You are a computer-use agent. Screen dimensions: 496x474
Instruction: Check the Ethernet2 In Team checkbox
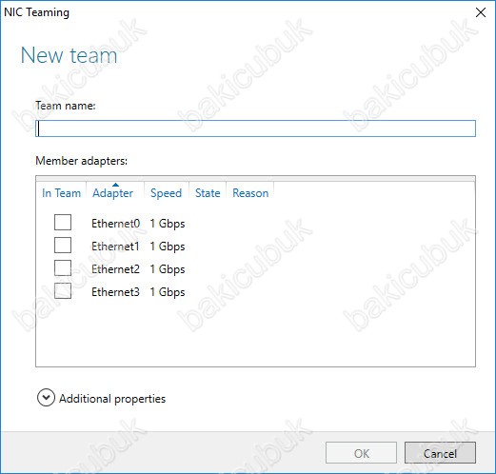tap(63, 267)
